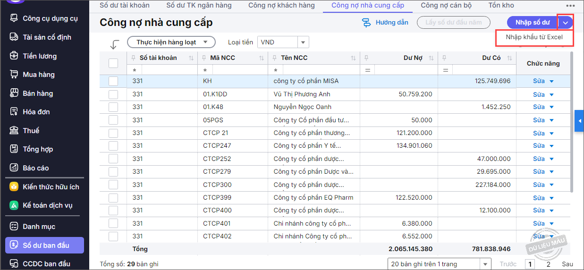Click the Hóa đơn sidebar icon
Image resolution: width=584 pixels, height=270 pixels.
[14, 112]
